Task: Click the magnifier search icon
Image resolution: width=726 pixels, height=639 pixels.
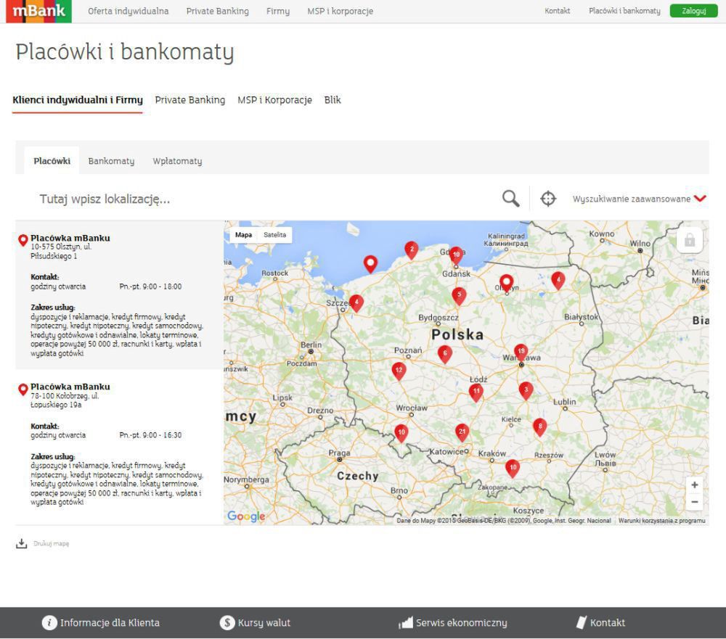Action: (510, 199)
